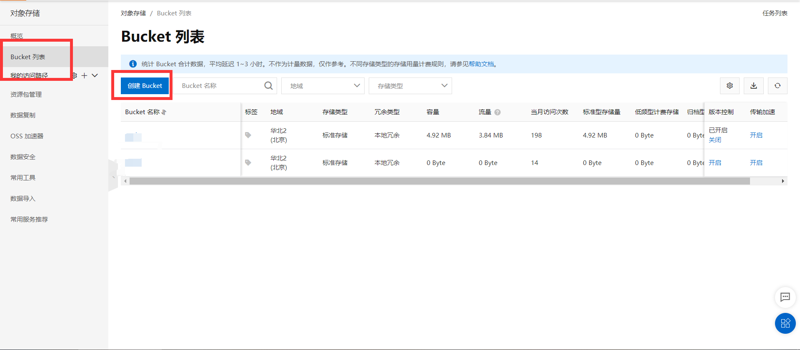800x350 pixels.
Task: Expand the my access path chevron
Action: [x=95, y=75]
